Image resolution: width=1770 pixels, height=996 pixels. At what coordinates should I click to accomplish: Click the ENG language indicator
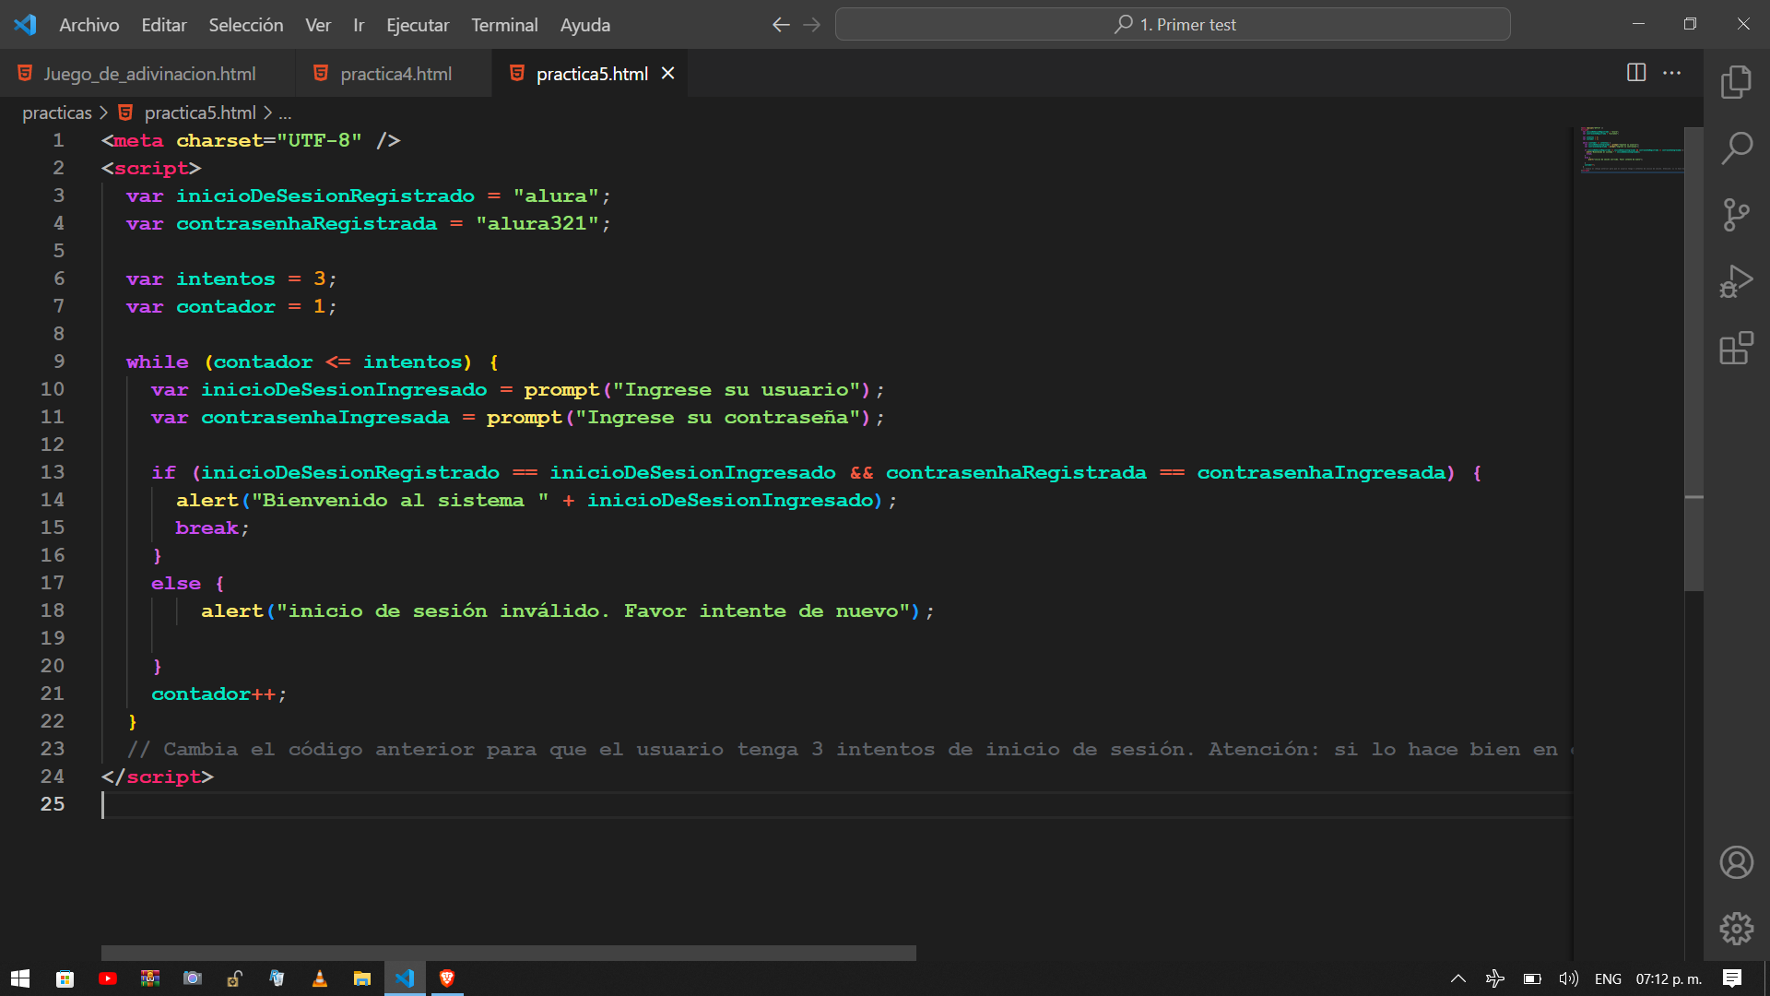click(1608, 978)
